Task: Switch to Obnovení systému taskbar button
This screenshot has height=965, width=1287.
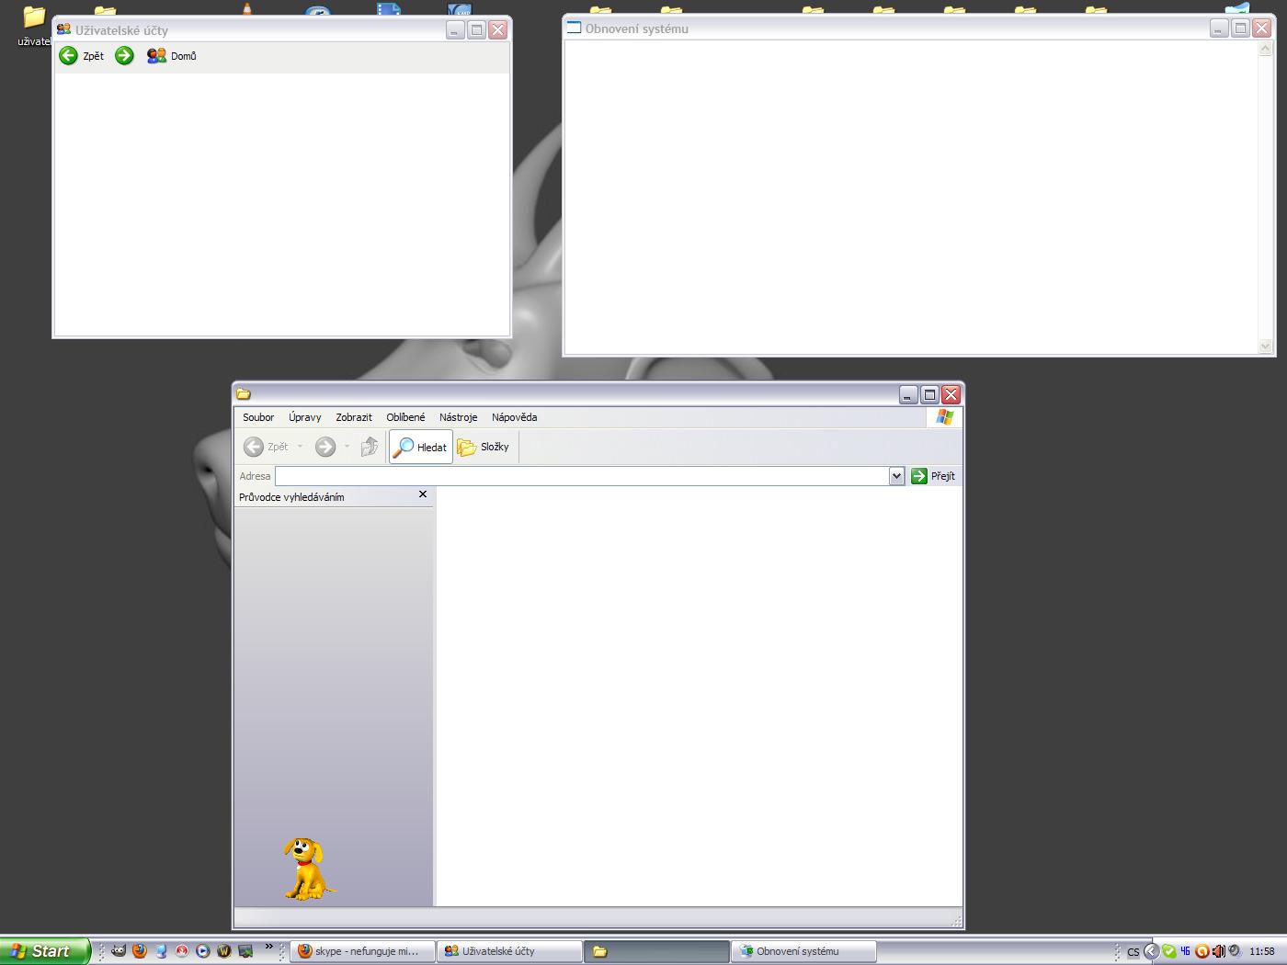Action: 803,951
